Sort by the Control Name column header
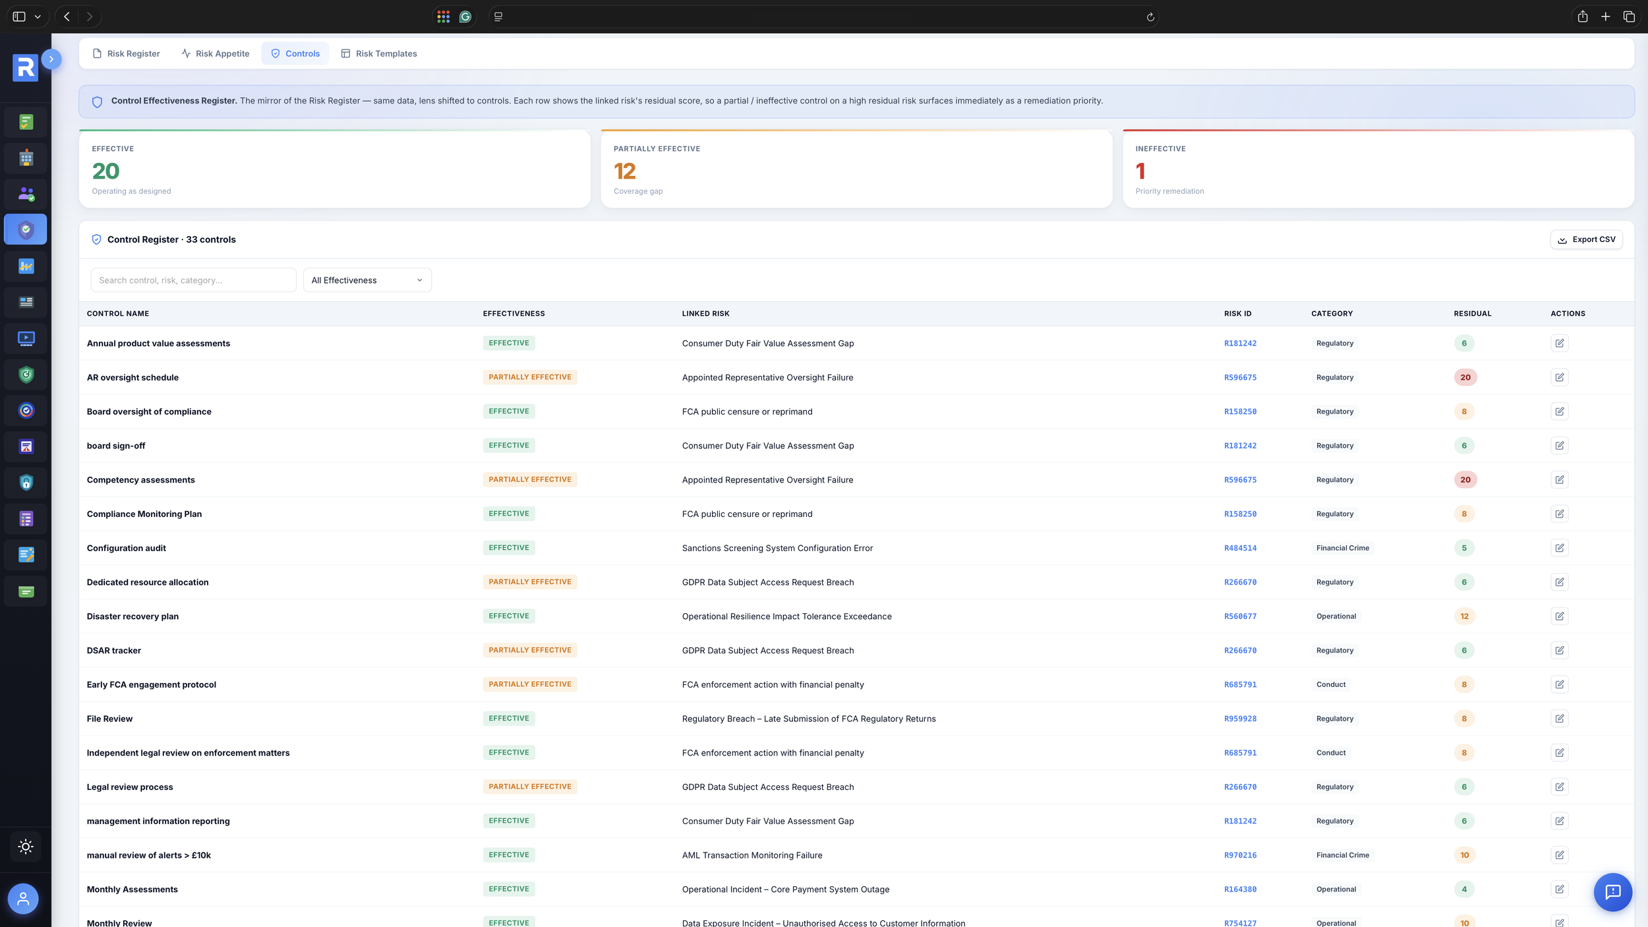This screenshot has width=1648, height=927. (x=118, y=314)
